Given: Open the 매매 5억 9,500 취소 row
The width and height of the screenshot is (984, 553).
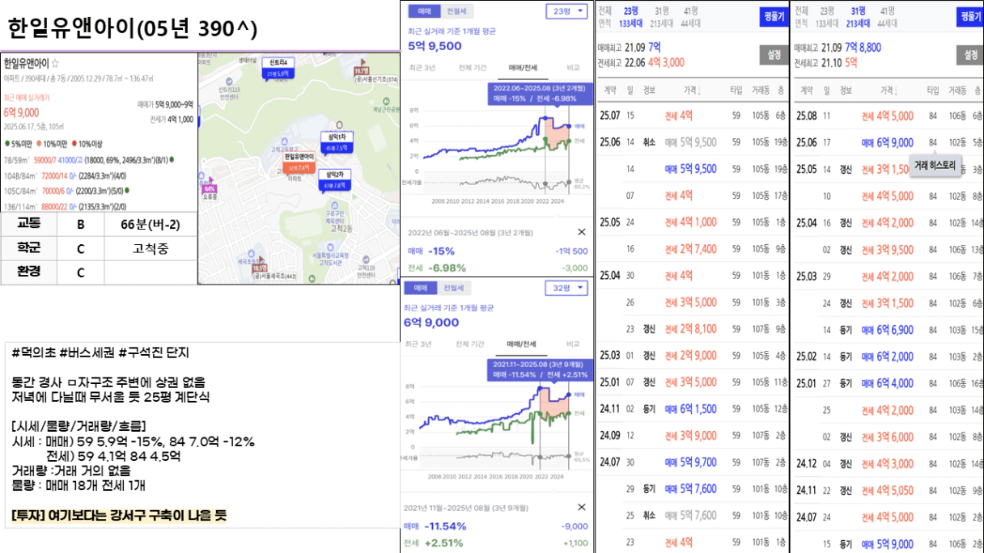Looking at the screenshot, I should (x=692, y=142).
